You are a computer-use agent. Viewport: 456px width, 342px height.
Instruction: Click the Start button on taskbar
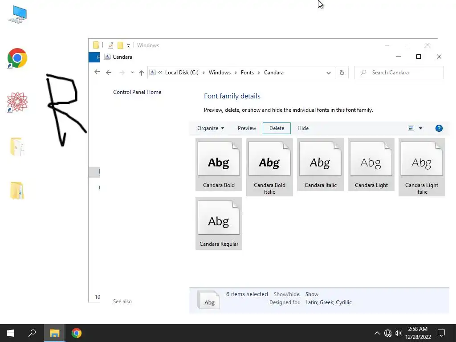(11, 333)
